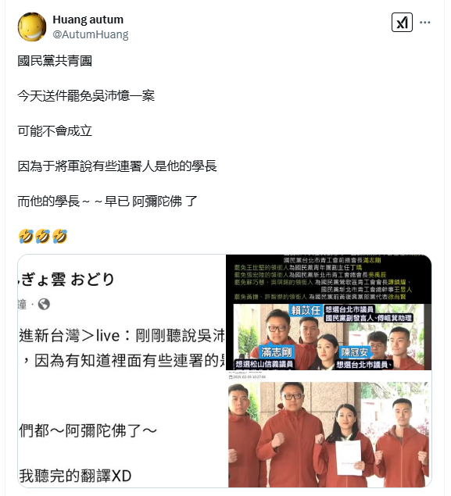The width and height of the screenshot is (451, 496).
Task: Open the Huang autum display name link
Action: pyautogui.click(x=88, y=20)
